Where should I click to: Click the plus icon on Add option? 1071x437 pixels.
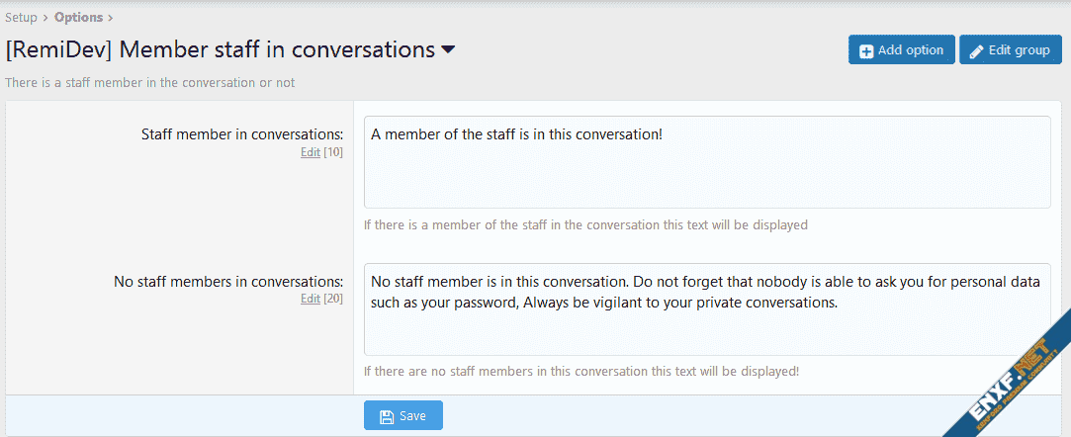coord(866,50)
